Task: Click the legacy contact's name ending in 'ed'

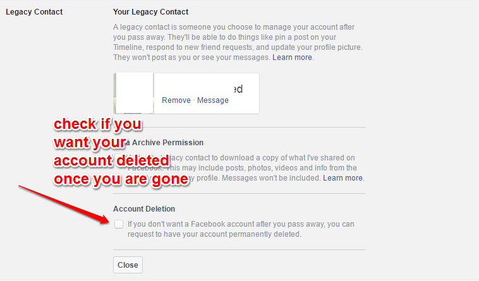Action: click(238, 89)
